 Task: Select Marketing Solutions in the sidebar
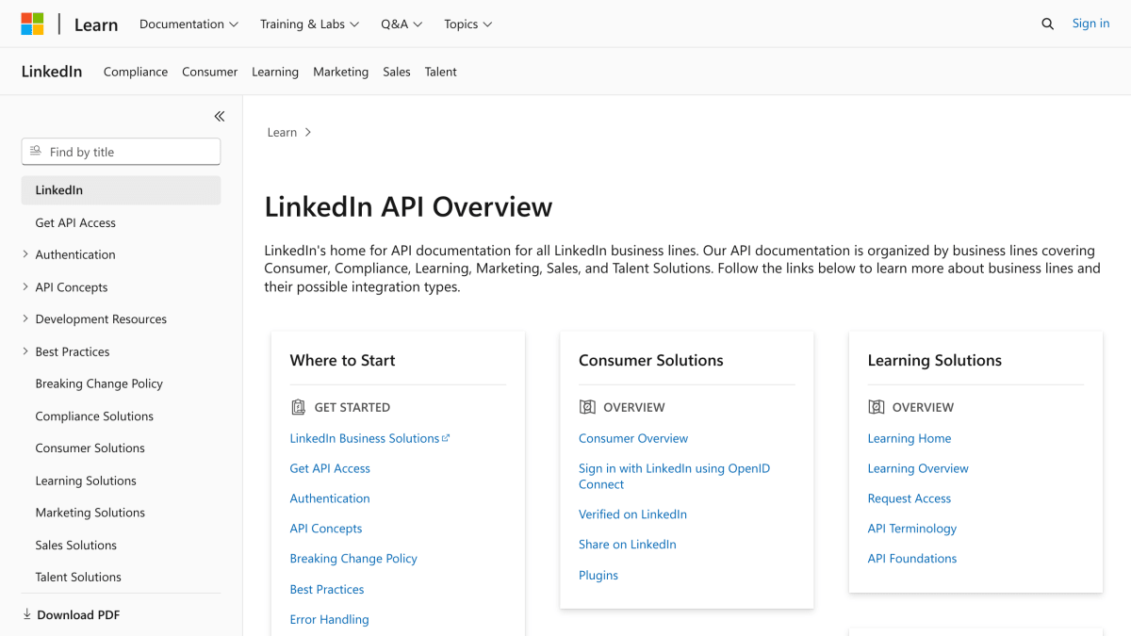click(90, 513)
